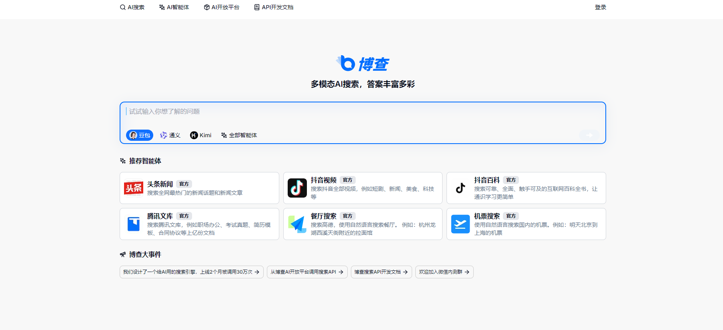Open the 头条新闻 card title

coord(160,184)
